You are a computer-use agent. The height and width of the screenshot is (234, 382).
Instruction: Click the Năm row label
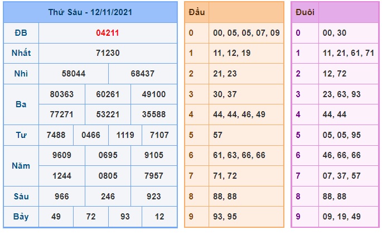click(21, 166)
